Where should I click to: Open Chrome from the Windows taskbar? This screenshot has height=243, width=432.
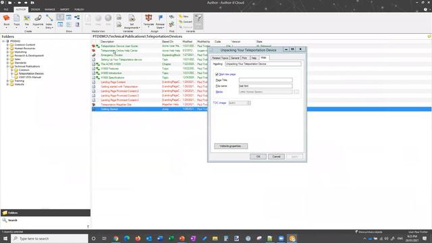coord(116,238)
